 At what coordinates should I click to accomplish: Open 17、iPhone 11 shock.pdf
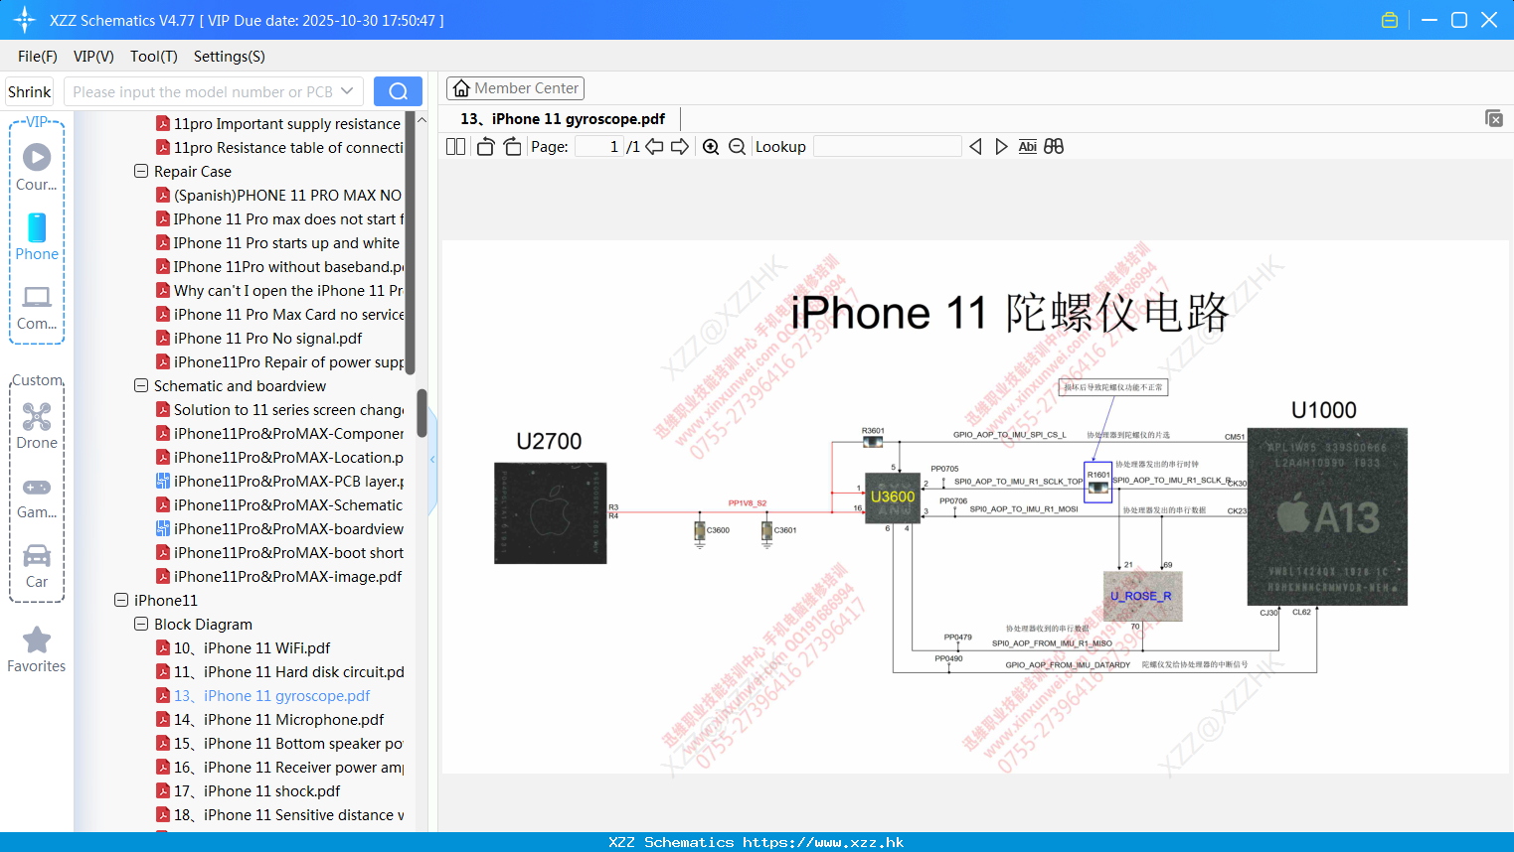248,790
